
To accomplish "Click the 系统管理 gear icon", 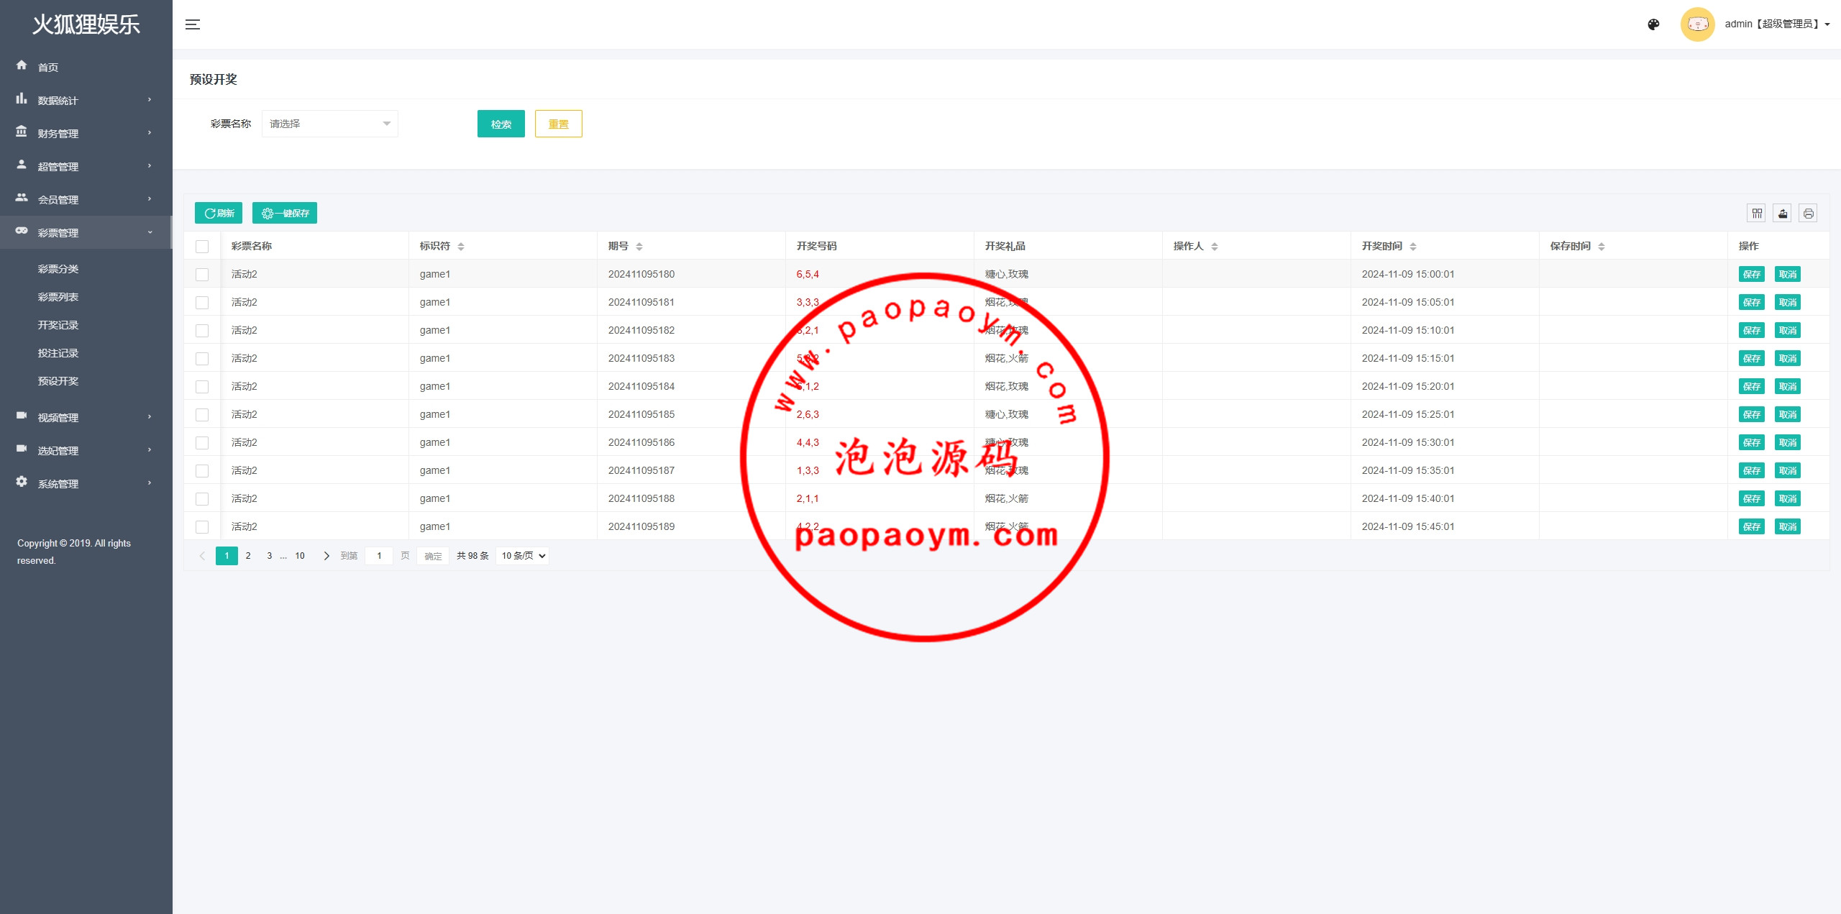I will 22,482.
